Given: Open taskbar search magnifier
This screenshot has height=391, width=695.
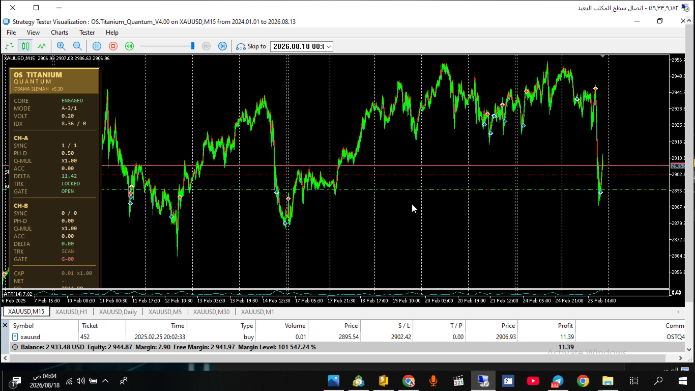Looking at the screenshot, I should tap(658, 380).
